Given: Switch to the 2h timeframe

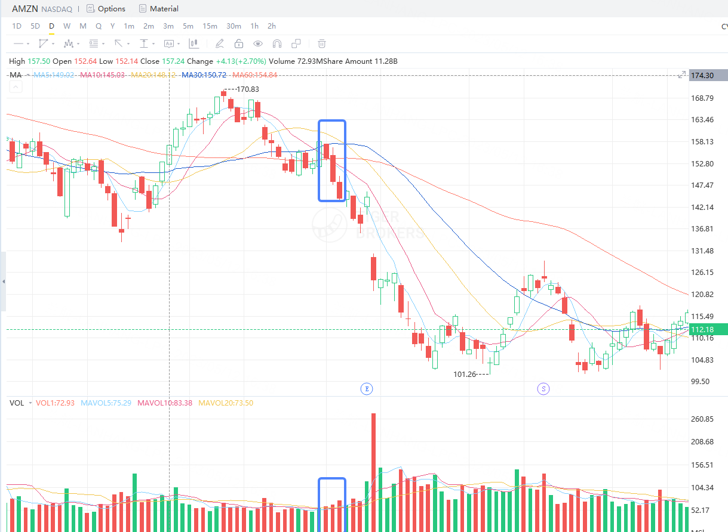Looking at the screenshot, I should point(272,26).
